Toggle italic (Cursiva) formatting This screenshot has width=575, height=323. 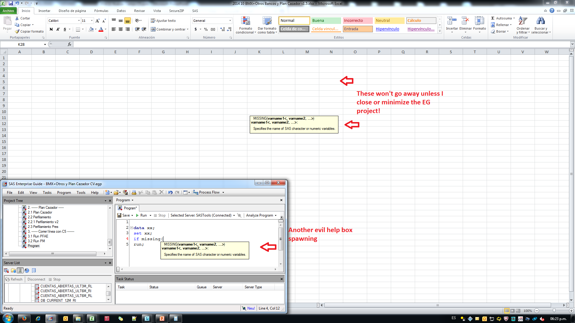coord(58,29)
